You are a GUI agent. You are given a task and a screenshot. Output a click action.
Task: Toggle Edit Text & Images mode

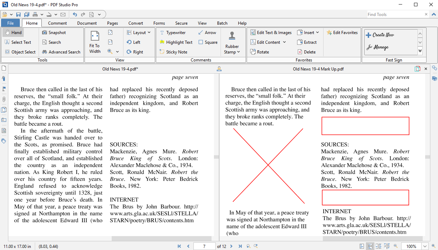click(x=271, y=32)
